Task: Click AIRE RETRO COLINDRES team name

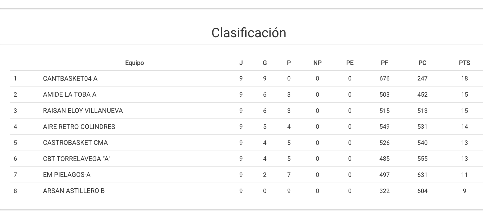Action: (79, 127)
